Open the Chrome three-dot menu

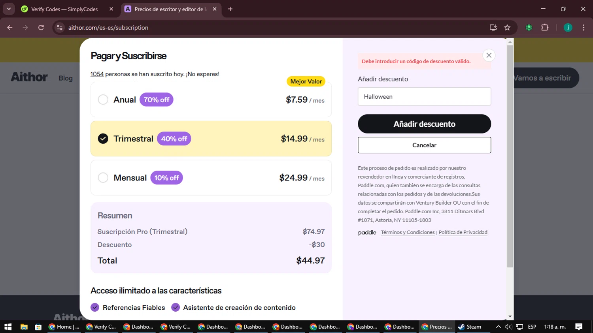tap(584, 28)
